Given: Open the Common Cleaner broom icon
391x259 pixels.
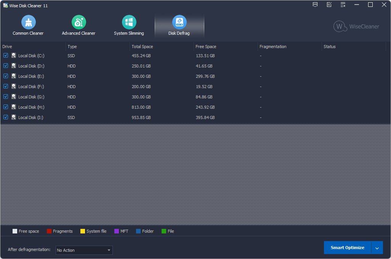Looking at the screenshot, I should point(29,22).
